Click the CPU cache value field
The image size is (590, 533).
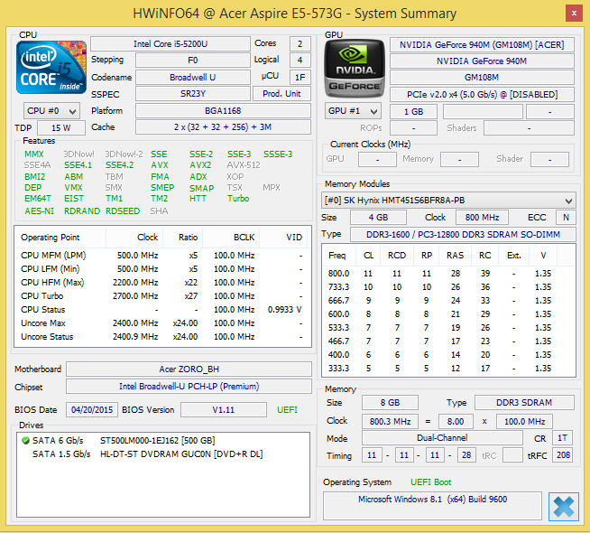(x=223, y=127)
